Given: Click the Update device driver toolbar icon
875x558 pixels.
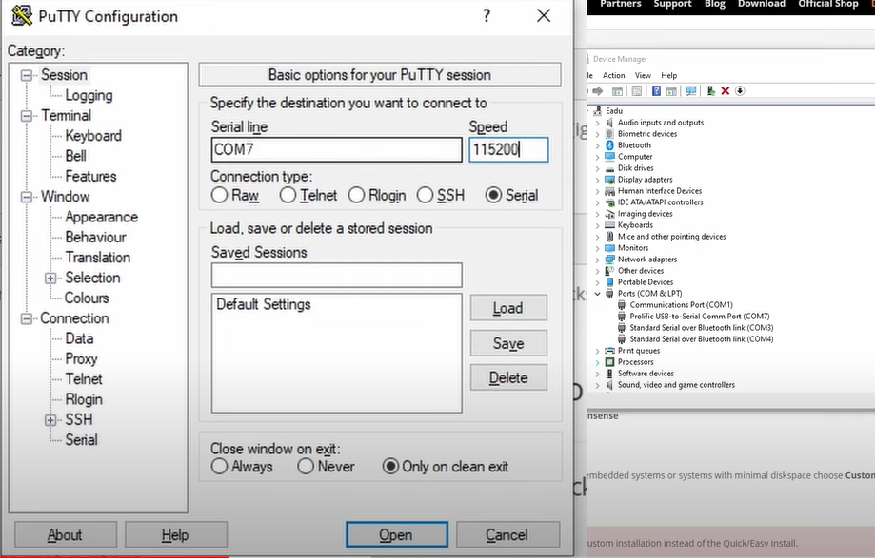Looking at the screenshot, I should pyautogui.click(x=710, y=90).
